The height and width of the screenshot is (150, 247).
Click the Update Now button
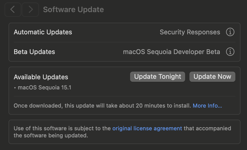(212, 77)
